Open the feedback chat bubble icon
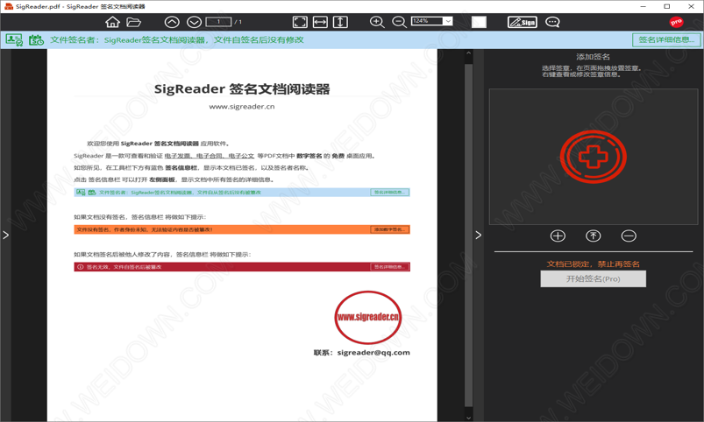The width and height of the screenshot is (704, 422). coord(552,22)
